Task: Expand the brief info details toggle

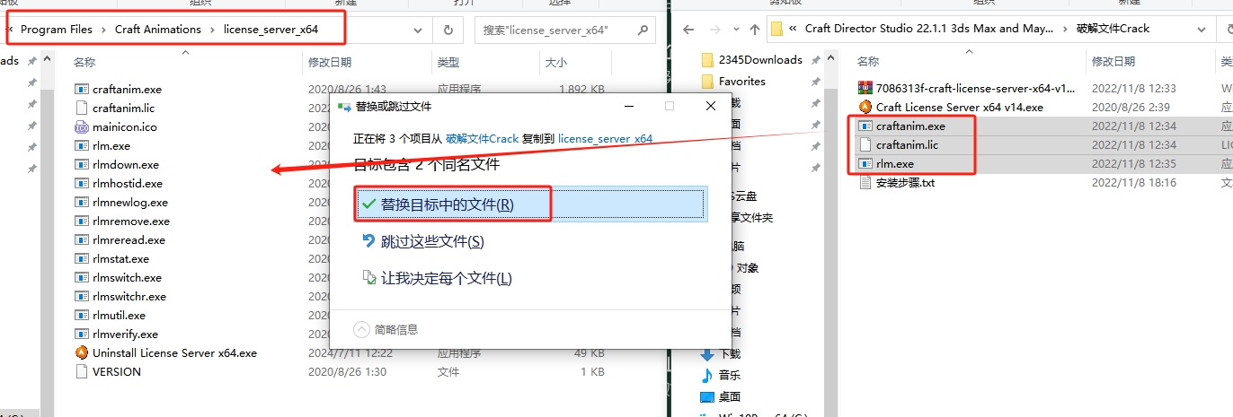Action: coord(386,329)
